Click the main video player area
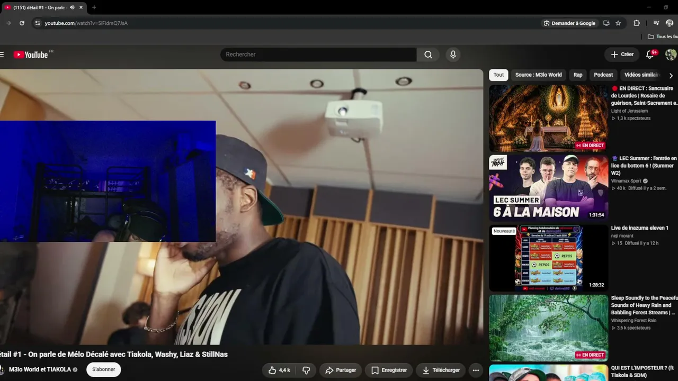This screenshot has width=678, height=381. pos(242,207)
